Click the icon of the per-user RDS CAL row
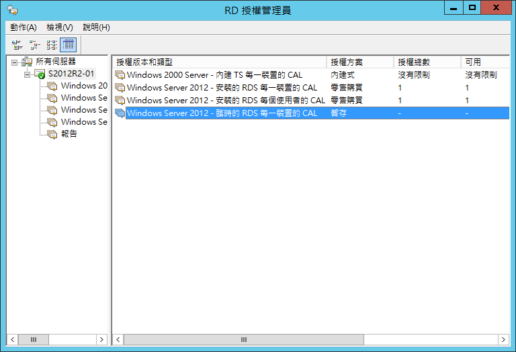516x352 pixels. click(x=120, y=101)
